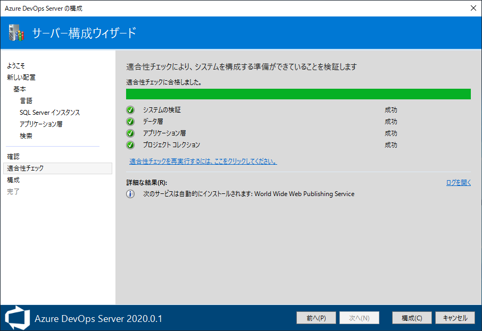The width and height of the screenshot is (482, 331).
Task: Go to SQL Server インスタンス step
Action: (x=49, y=113)
